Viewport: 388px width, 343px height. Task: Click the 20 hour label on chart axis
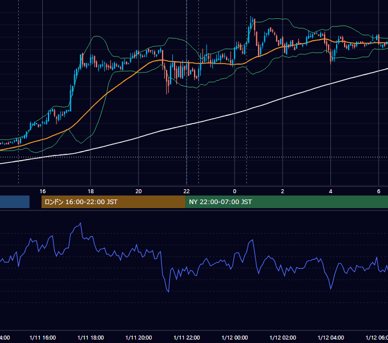(139, 191)
